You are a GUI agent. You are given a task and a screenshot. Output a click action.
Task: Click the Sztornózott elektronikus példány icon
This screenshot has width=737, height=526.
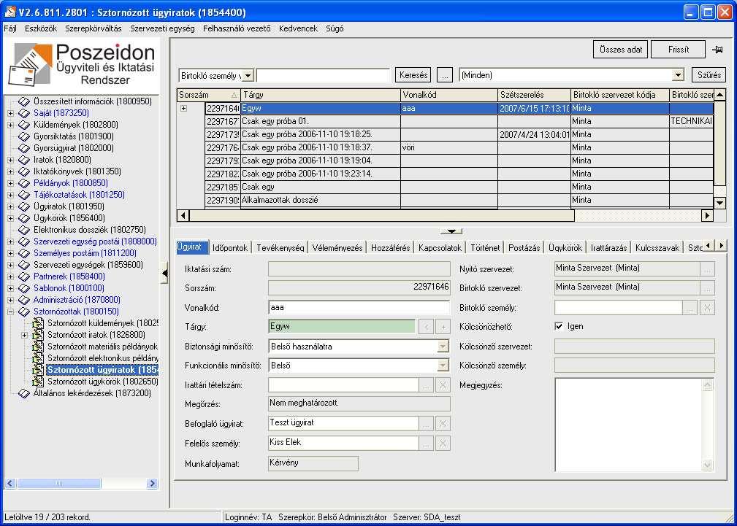coord(38,358)
